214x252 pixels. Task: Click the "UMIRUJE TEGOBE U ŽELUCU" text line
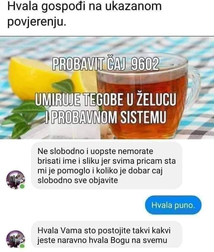106,99
